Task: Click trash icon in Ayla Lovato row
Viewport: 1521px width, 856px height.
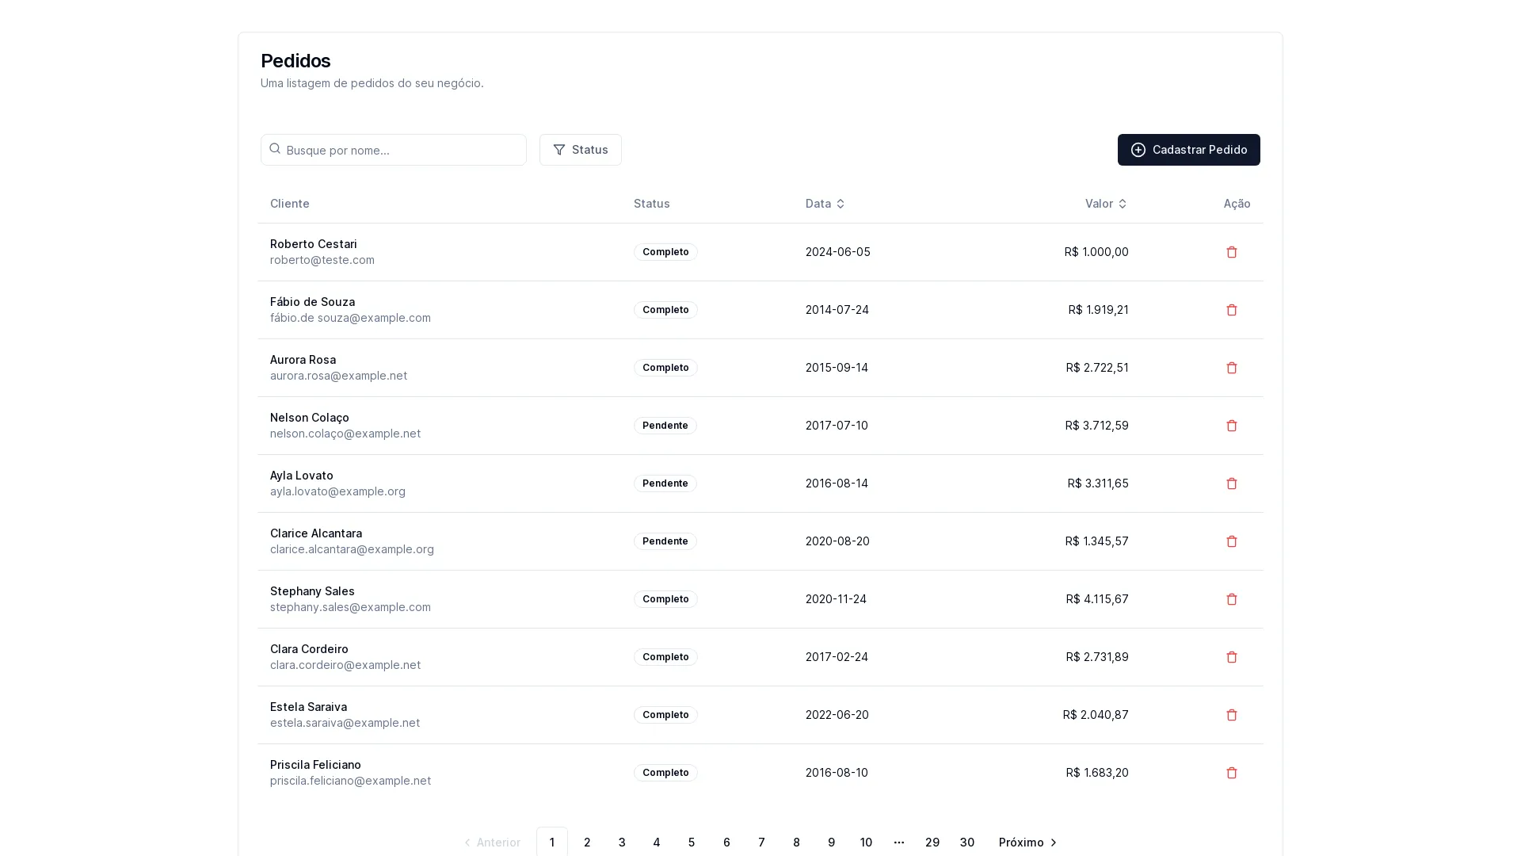Action: click(x=1231, y=483)
